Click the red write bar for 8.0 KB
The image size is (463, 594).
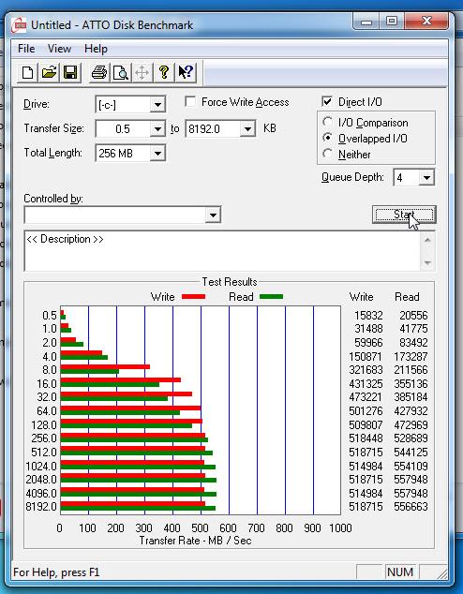tap(105, 366)
